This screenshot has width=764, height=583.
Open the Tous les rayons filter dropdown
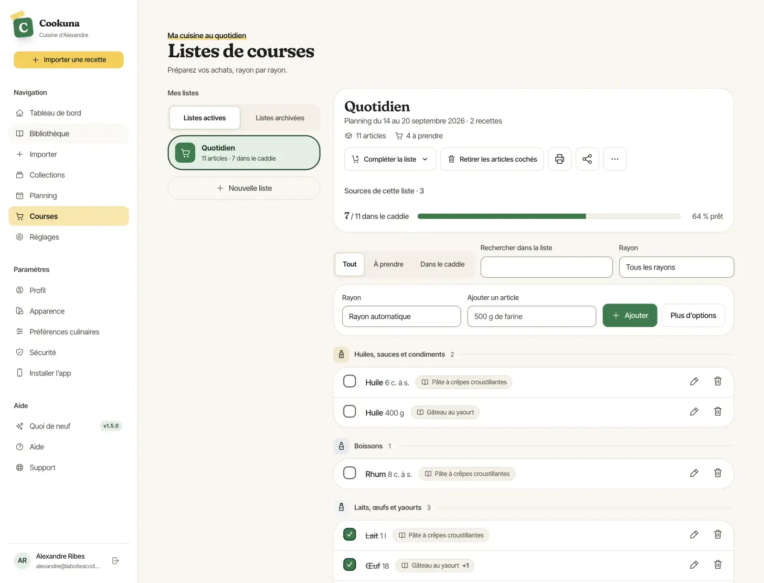pyautogui.click(x=676, y=267)
